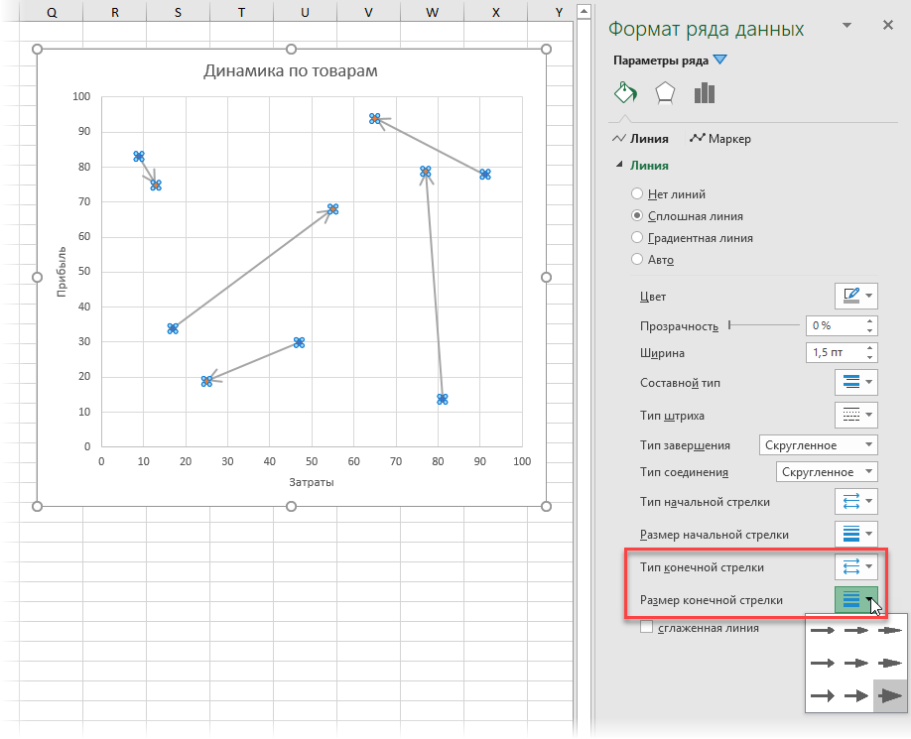Switch to the Маркер tab
911x739 pixels.
point(719,139)
